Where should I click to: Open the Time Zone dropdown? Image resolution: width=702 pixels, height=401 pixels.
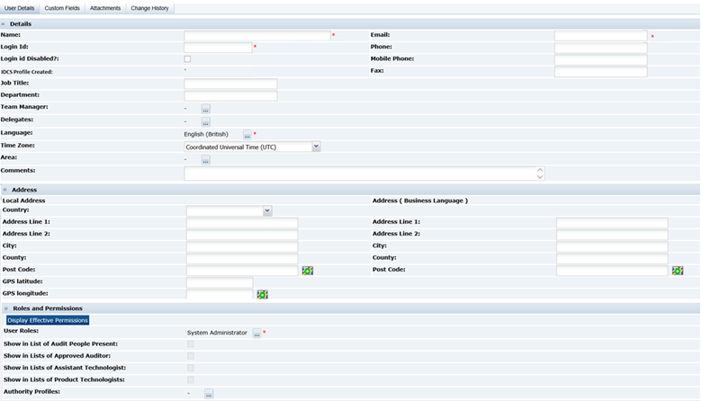click(316, 147)
